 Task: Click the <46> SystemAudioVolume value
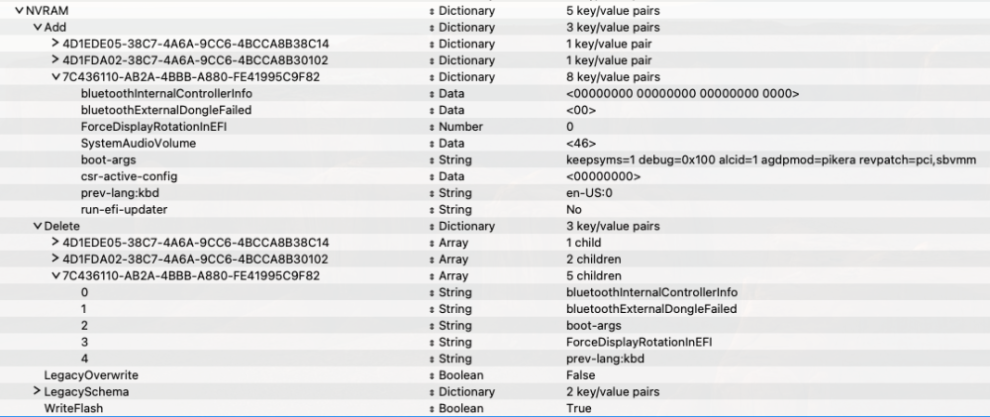pyautogui.click(x=581, y=144)
